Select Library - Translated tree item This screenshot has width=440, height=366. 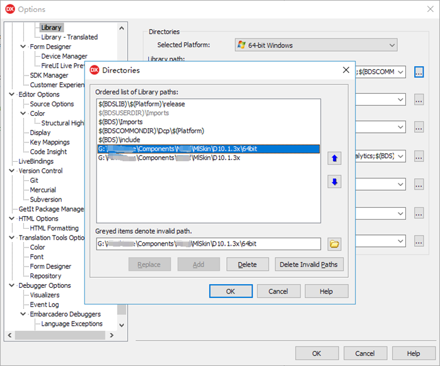pos(69,37)
